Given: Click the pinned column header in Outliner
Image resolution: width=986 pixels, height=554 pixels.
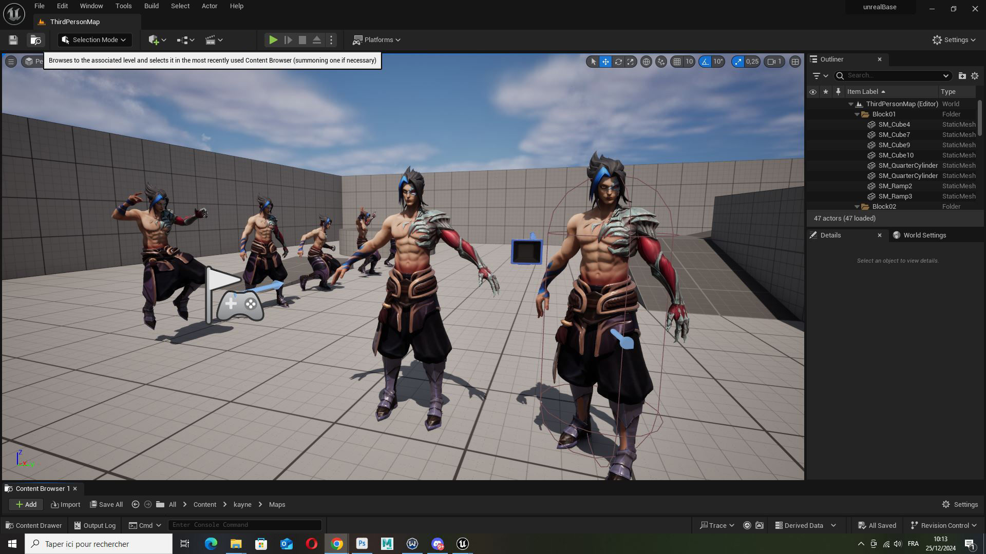Looking at the screenshot, I should click(x=838, y=92).
